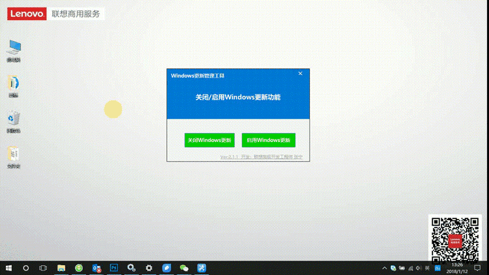This screenshot has height=275, width=489.
Task: Switch to Photoshop in the taskbar
Action: coord(114,268)
